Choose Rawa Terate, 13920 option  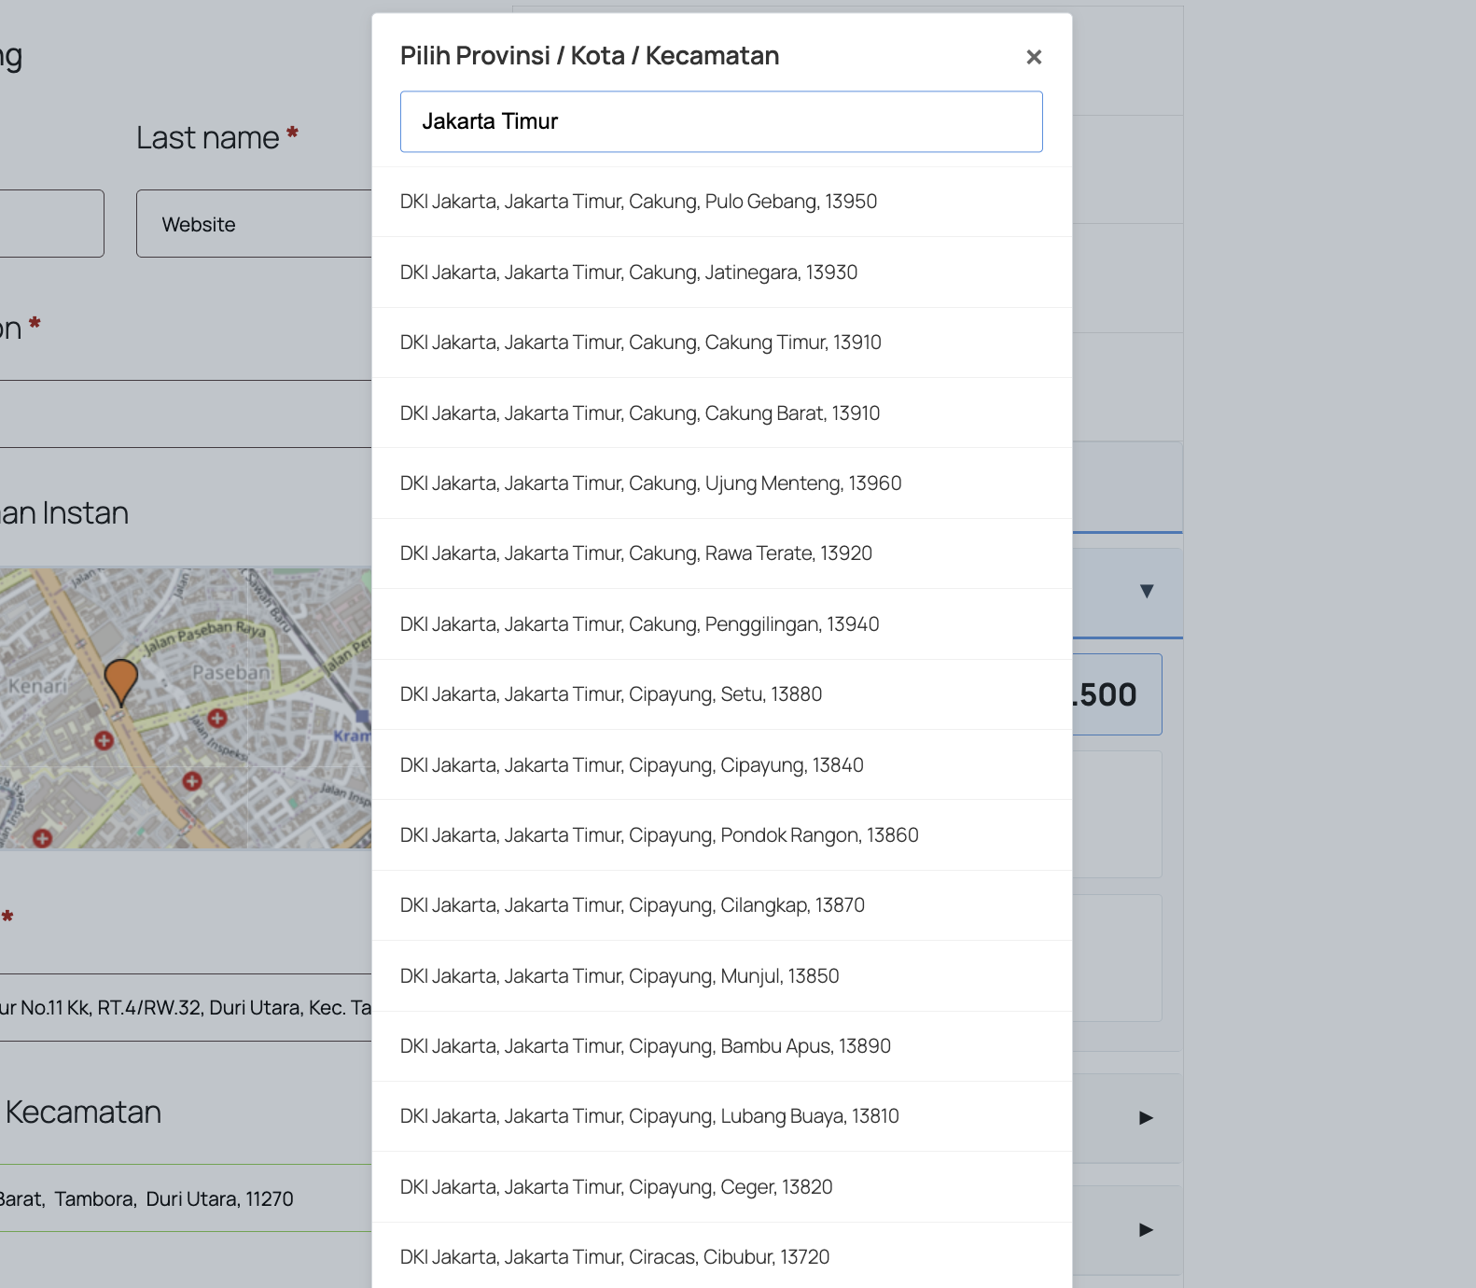tap(635, 553)
